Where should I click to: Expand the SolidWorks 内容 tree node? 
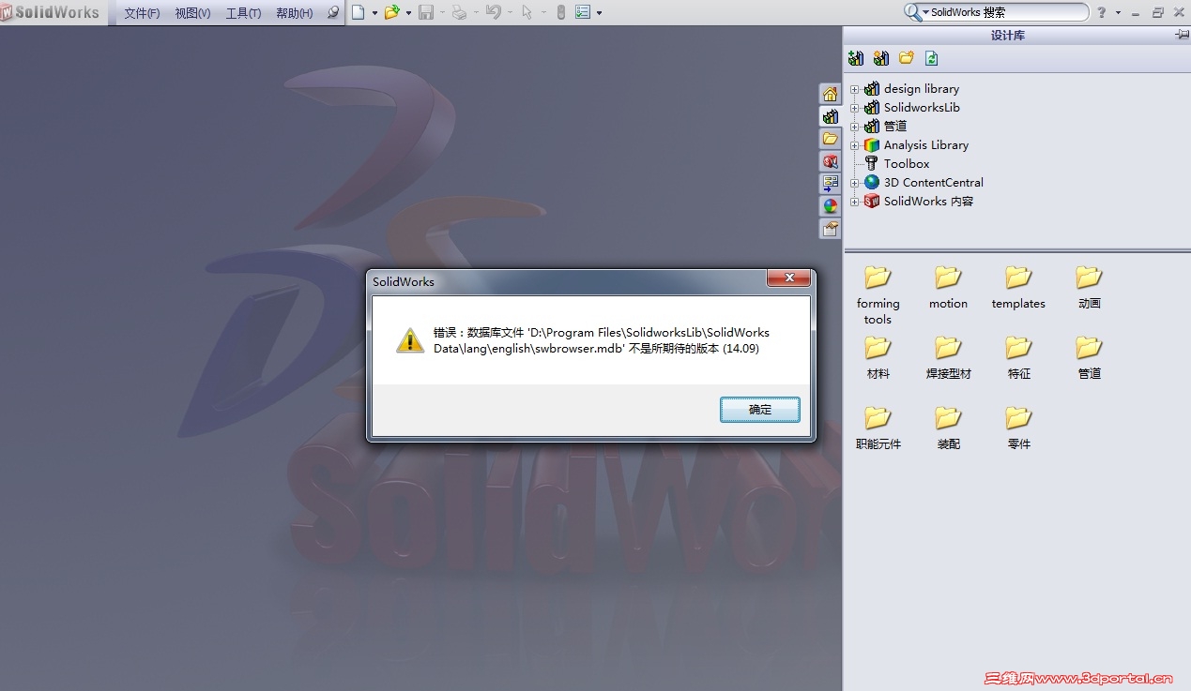tap(855, 202)
